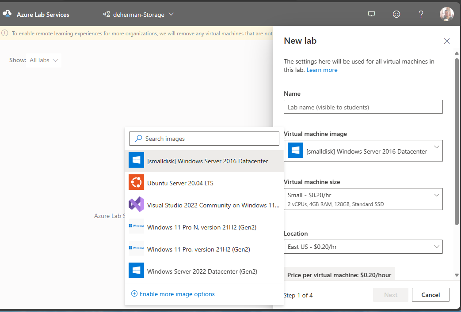Open the Show All labs filter dropdown
Viewport: 461px width, 312px height.
pyautogui.click(x=44, y=60)
